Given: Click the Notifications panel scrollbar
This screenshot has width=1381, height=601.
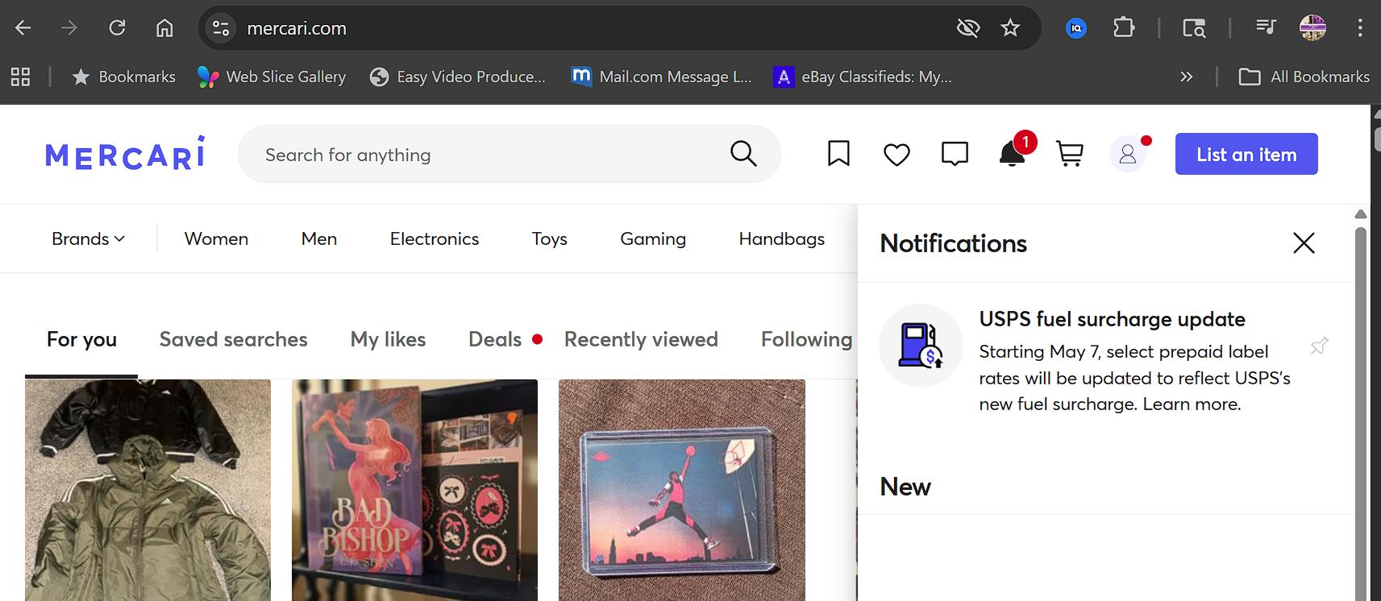Looking at the screenshot, I should [x=1361, y=403].
